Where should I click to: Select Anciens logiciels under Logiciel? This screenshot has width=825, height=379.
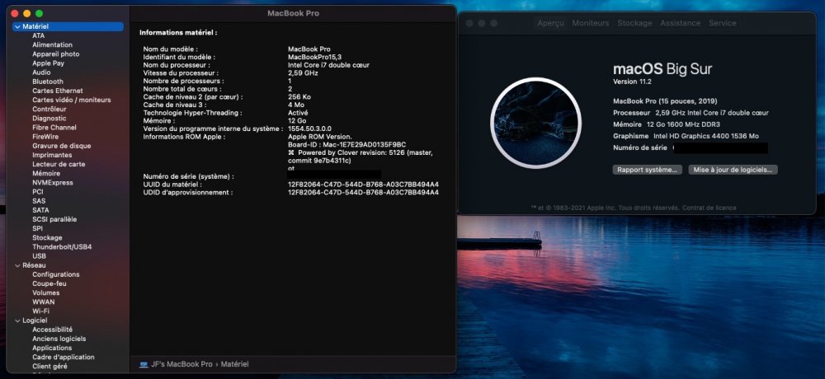[59, 339]
